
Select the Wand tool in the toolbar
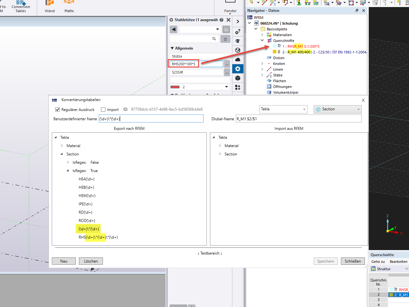(x=50, y=6)
